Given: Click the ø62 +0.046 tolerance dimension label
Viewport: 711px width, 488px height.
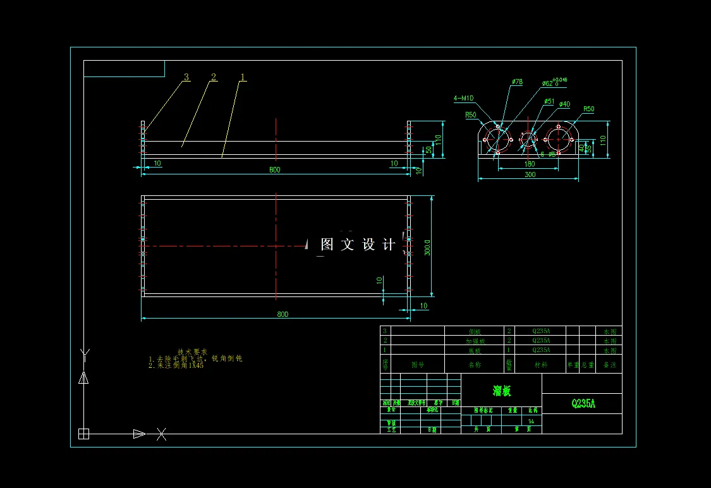Looking at the screenshot, I should coord(549,82).
